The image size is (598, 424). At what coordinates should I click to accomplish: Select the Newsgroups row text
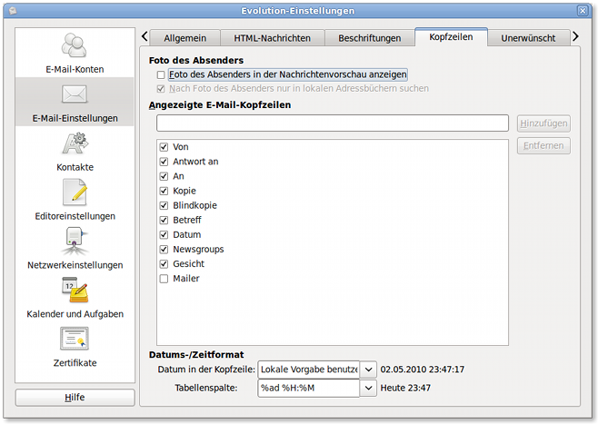[x=198, y=249]
